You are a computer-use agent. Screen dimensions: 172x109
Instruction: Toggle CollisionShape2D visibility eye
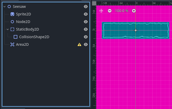[x=85, y=37]
